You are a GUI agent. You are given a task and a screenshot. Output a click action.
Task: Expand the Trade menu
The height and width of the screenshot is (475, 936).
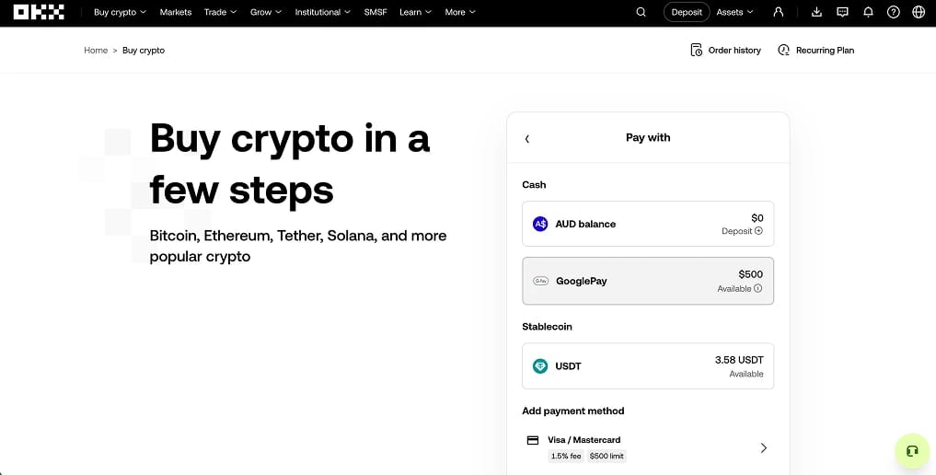point(220,12)
